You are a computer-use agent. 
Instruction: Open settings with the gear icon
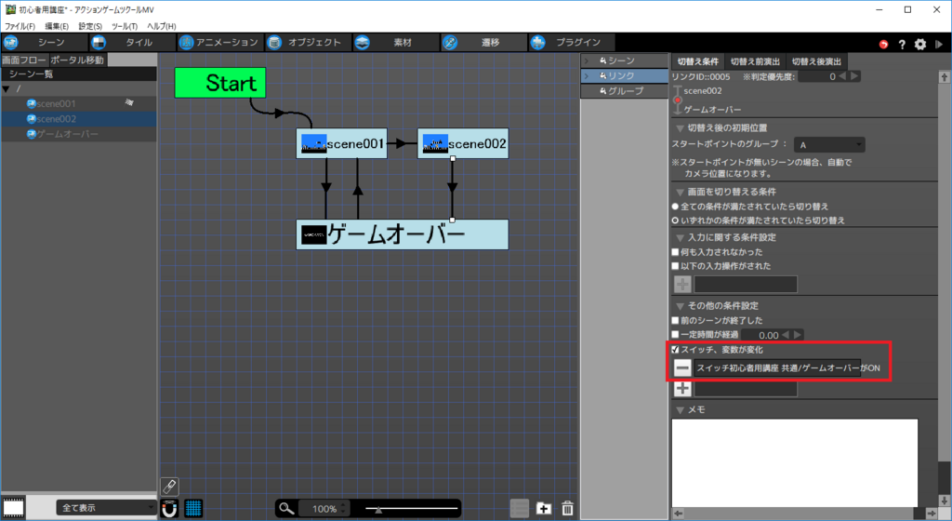920,45
